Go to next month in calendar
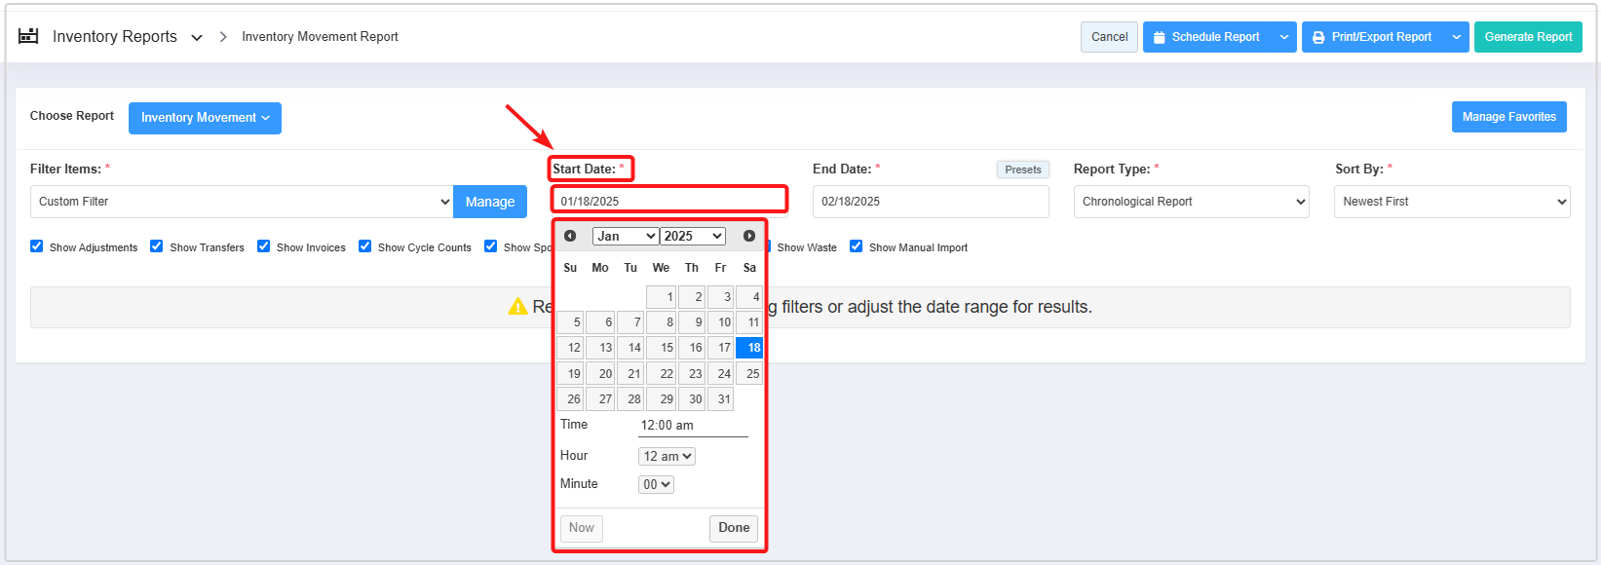The width and height of the screenshot is (1601, 565). [749, 236]
